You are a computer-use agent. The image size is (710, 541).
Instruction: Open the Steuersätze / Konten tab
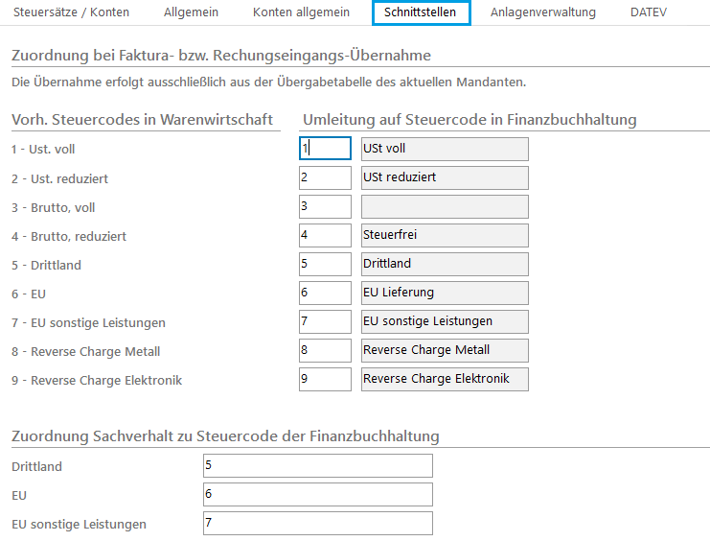(x=71, y=12)
